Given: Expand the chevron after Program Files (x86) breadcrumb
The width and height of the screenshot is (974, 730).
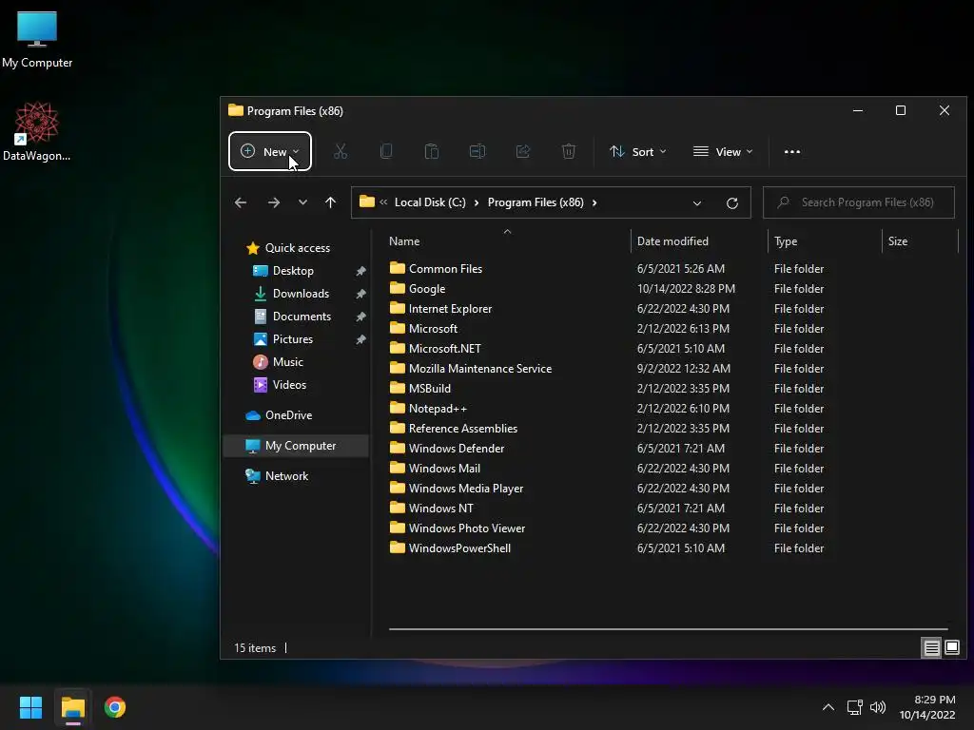Looking at the screenshot, I should (594, 202).
